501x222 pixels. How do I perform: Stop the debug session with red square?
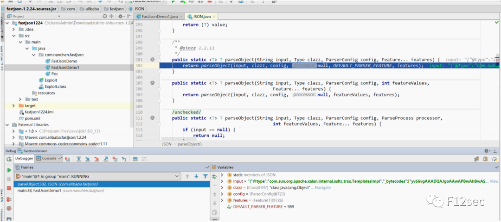pyautogui.click(x=9, y=189)
